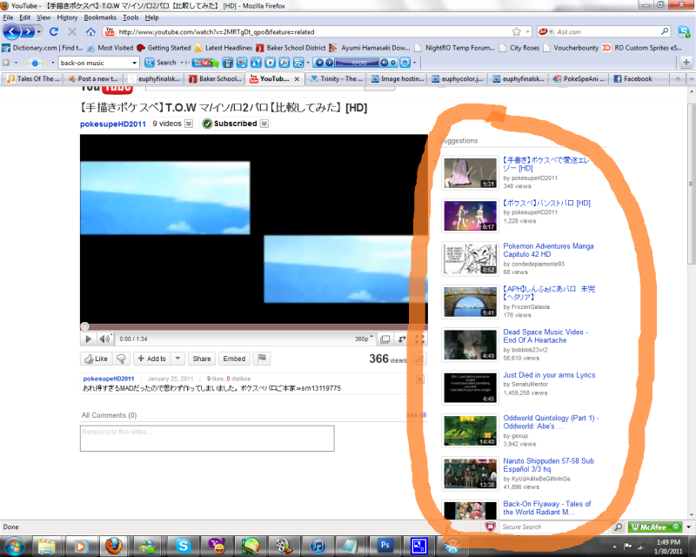Flag the video with the flag icon
Viewport: 696px width, 557px height.
[262, 358]
